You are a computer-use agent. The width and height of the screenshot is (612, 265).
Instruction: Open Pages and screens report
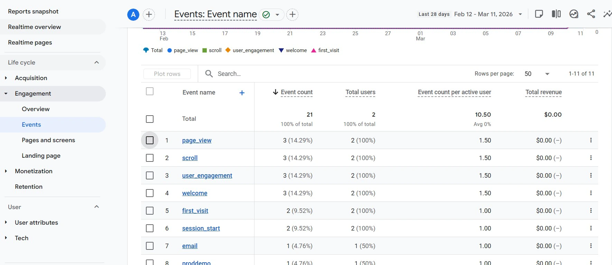pyautogui.click(x=48, y=140)
